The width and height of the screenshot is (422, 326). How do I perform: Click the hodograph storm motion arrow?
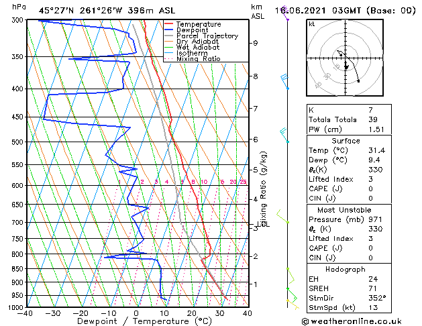click(x=346, y=65)
